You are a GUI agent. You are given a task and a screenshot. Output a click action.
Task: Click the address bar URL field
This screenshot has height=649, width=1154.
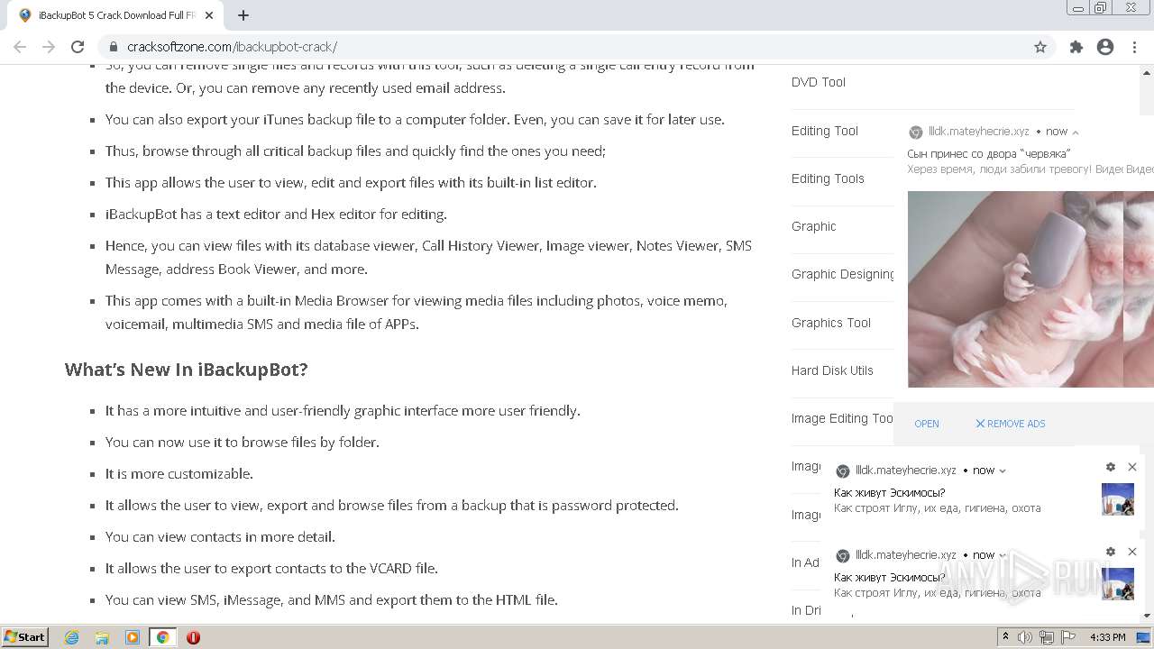click(577, 47)
